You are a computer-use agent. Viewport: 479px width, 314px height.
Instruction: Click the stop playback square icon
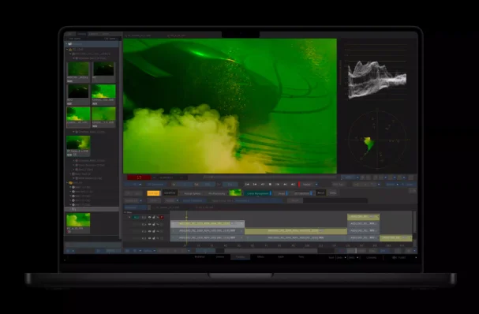coord(270,184)
